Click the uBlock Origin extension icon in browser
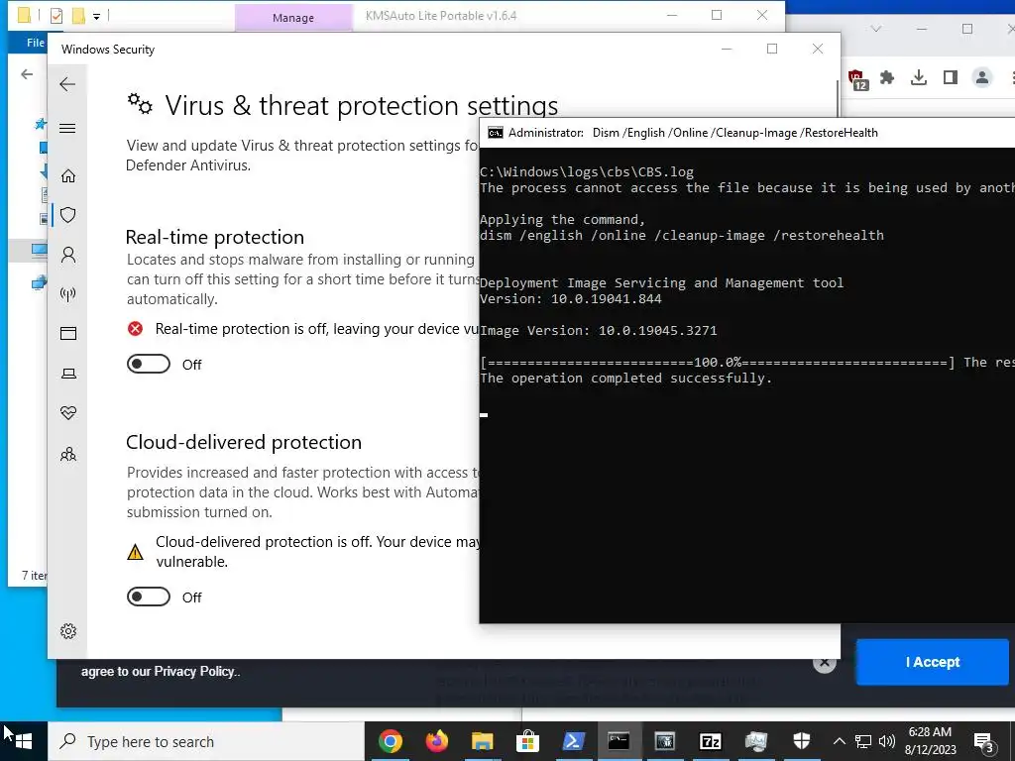Image resolution: width=1015 pixels, height=761 pixels. [x=858, y=79]
